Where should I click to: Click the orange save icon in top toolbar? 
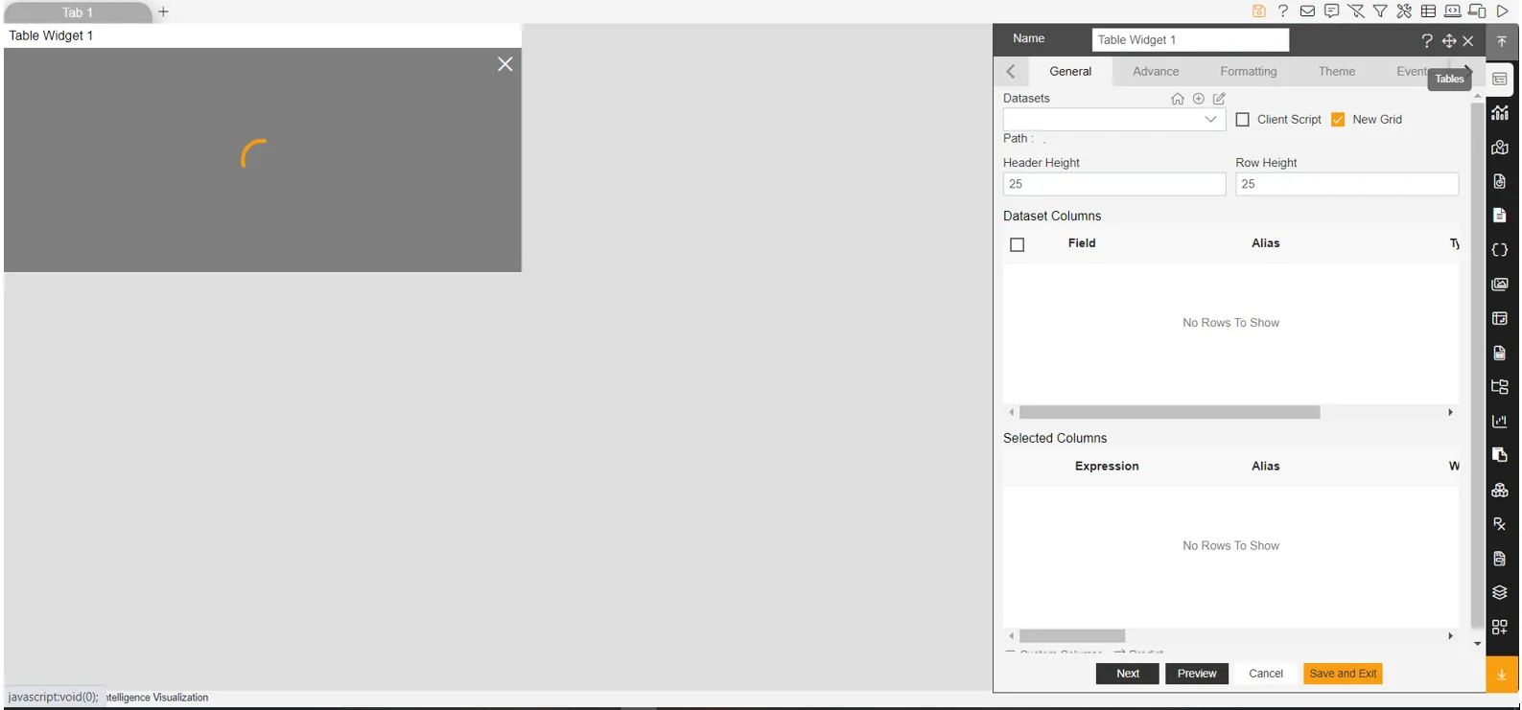pyautogui.click(x=1258, y=11)
